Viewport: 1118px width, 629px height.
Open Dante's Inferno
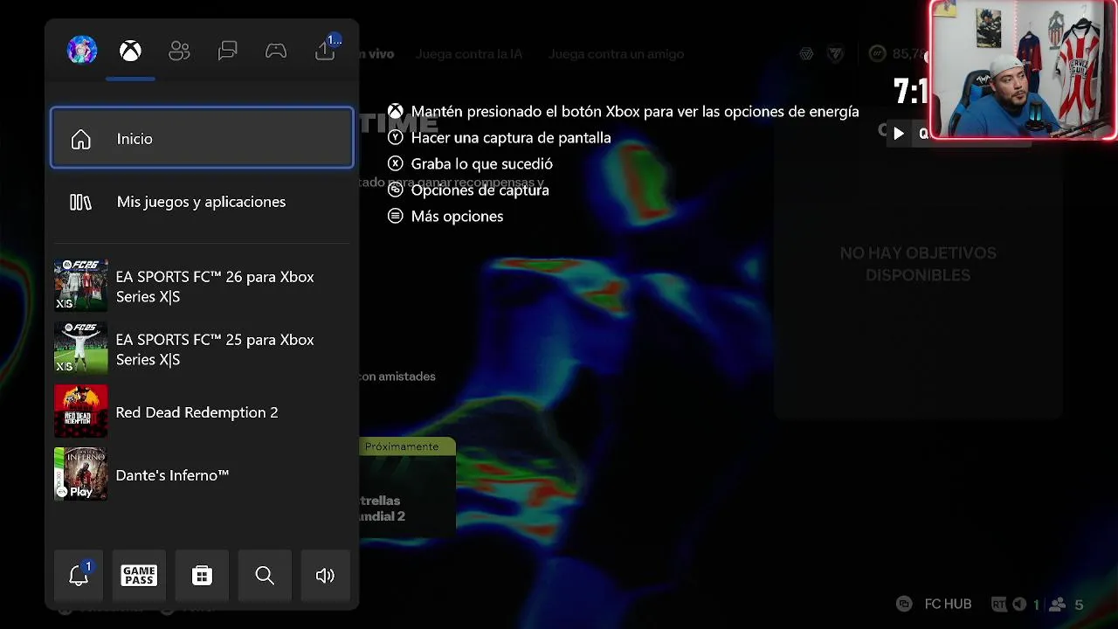pos(202,474)
